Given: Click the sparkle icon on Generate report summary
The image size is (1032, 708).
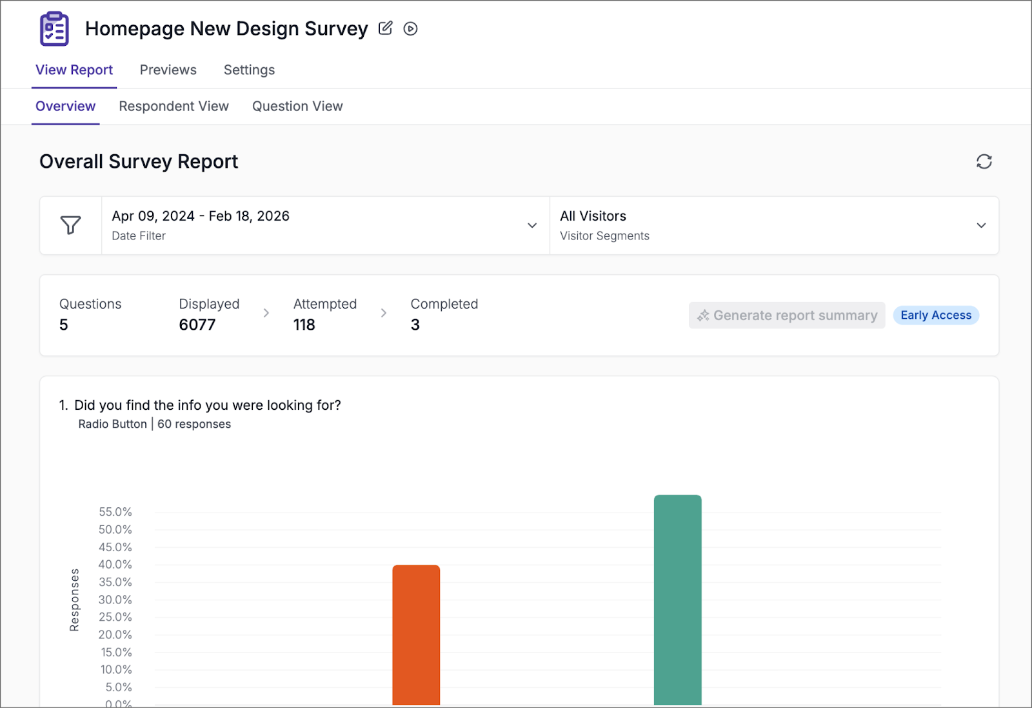Looking at the screenshot, I should (703, 315).
